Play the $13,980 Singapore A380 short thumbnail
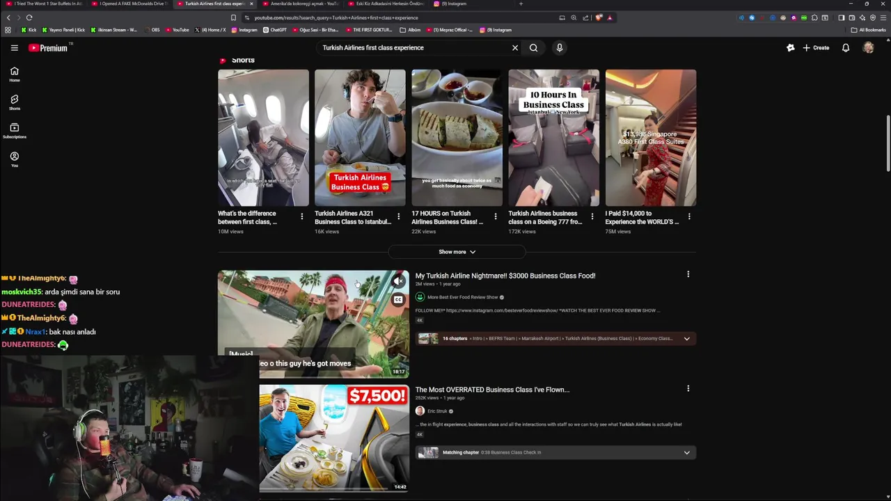 (x=650, y=138)
